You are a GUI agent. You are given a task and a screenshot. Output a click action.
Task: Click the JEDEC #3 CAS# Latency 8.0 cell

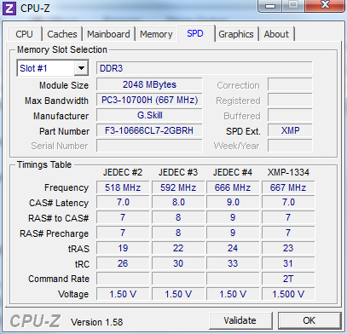(178, 202)
